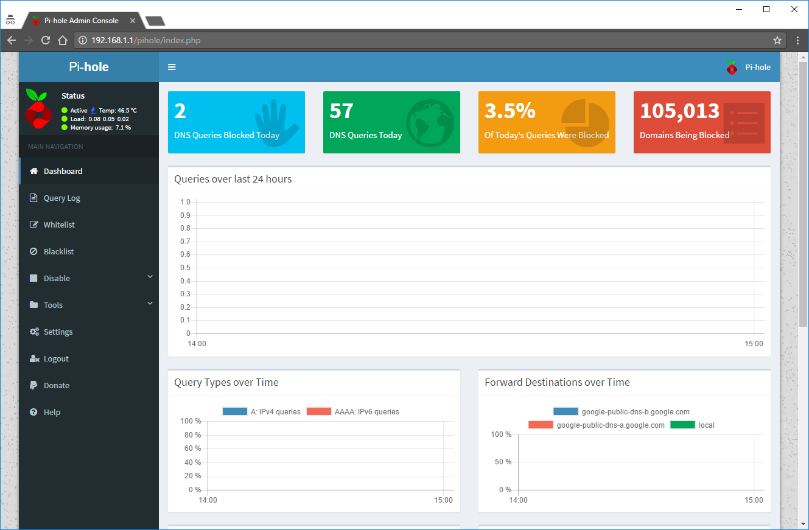
Task: Toggle AAAA: IPv6 queries legend item
Action: point(353,412)
